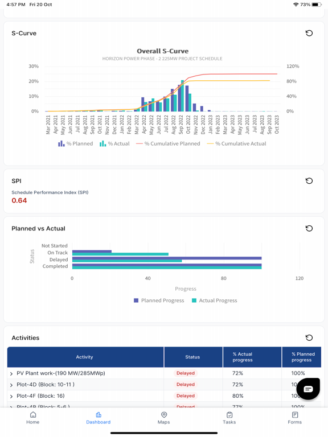Switch to the Tasks tab
328x437 pixels.
pos(229,418)
